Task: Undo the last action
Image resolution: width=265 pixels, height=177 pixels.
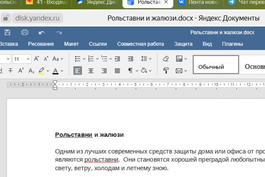Action: click(x=42, y=32)
